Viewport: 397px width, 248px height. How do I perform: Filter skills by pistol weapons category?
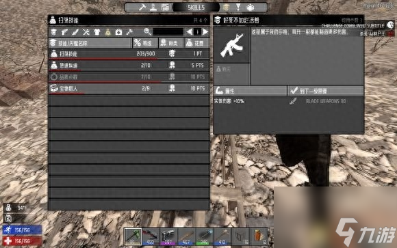[64, 32]
